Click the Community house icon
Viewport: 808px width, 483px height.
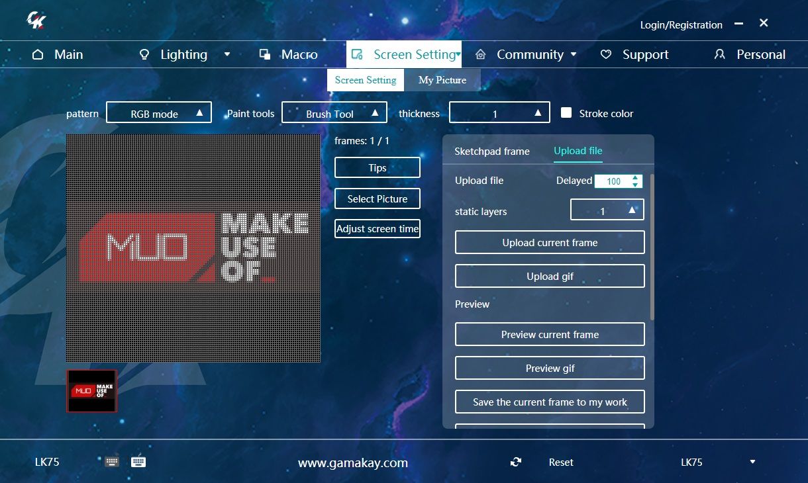(480, 54)
